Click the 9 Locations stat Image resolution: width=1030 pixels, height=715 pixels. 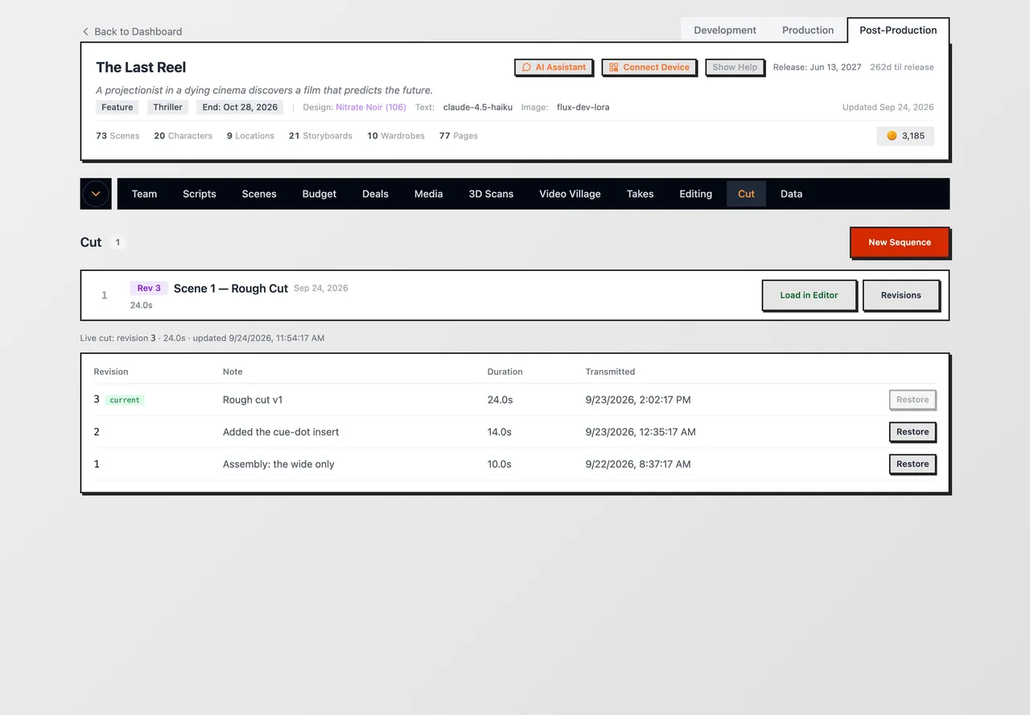pyautogui.click(x=250, y=136)
